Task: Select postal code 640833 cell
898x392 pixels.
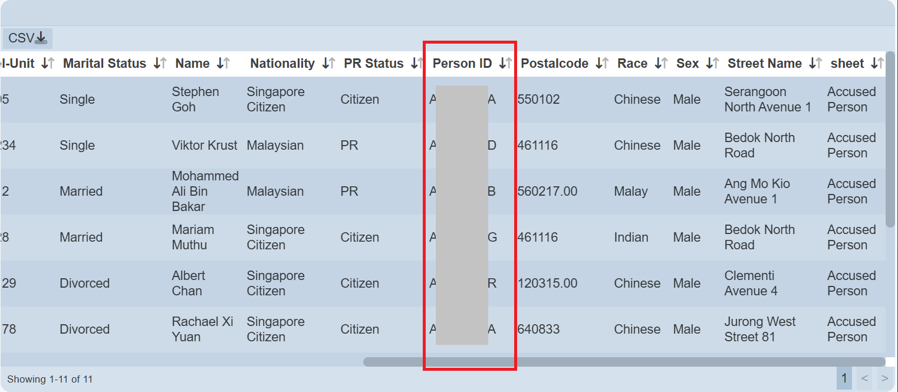Action: [x=538, y=330]
